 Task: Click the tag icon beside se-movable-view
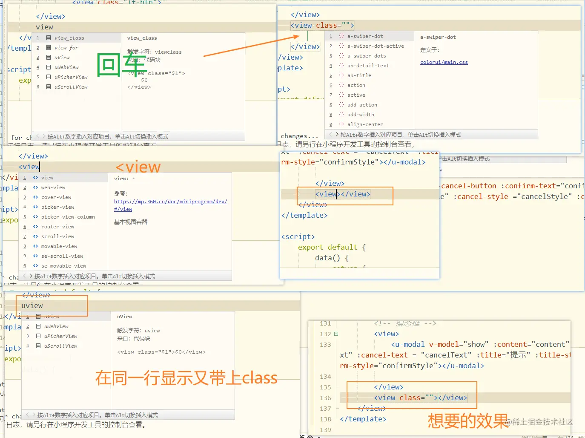coord(36,266)
